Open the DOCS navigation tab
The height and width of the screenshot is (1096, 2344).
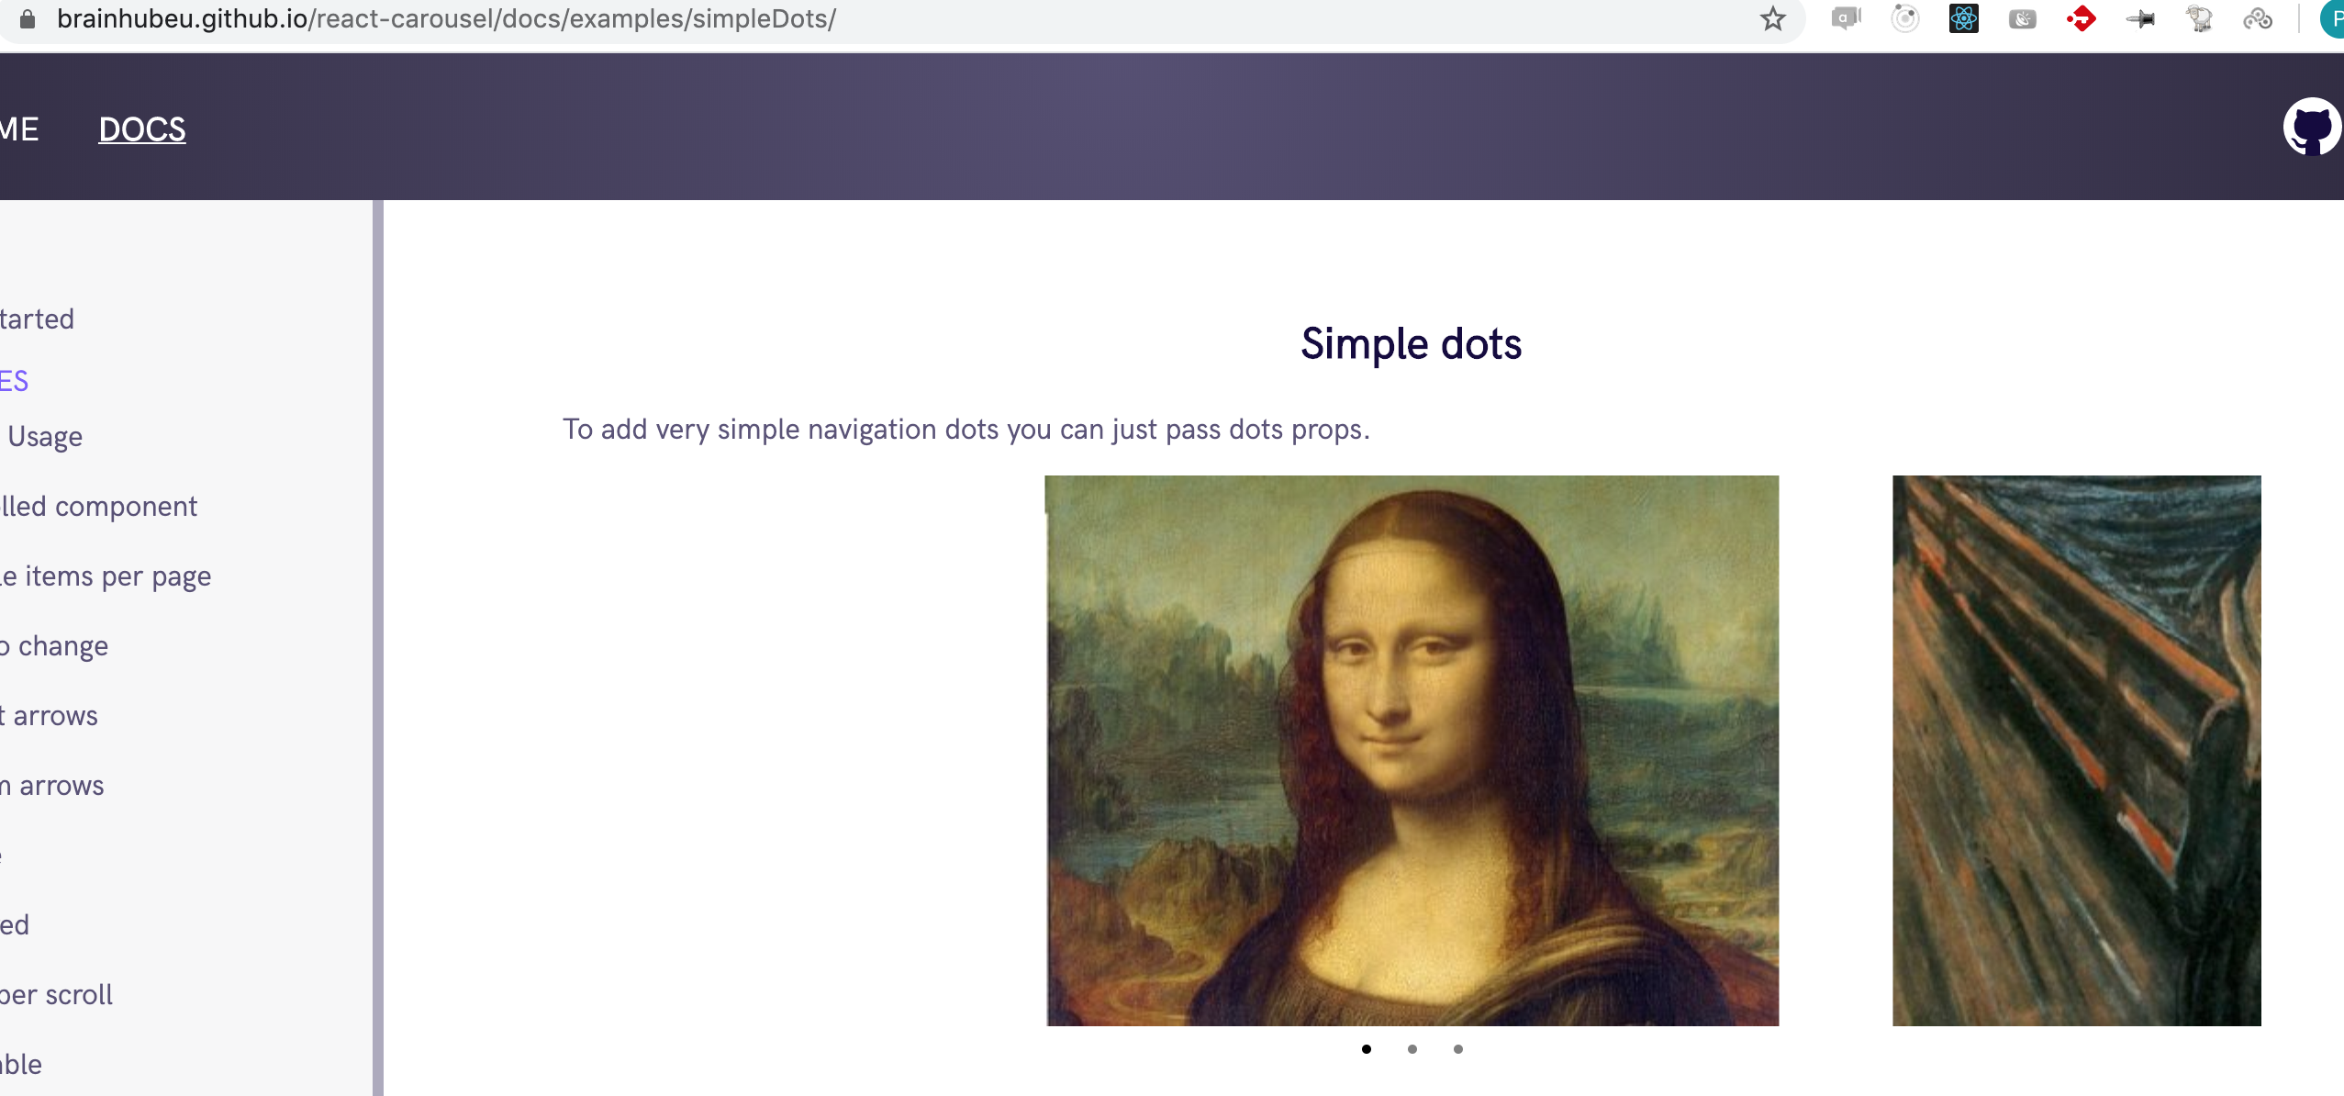(x=140, y=129)
